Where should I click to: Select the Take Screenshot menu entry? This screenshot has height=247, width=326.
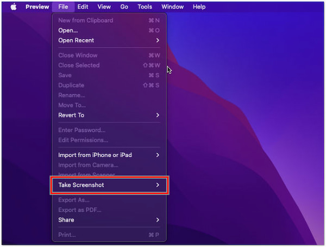[x=81, y=185]
